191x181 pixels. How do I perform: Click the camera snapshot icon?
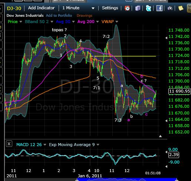click(x=170, y=8)
